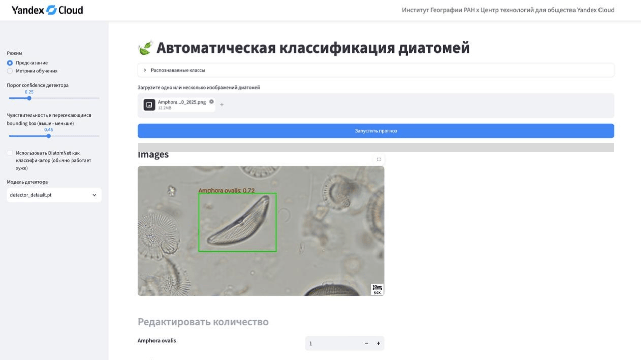This screenshot has width=641, height=360.
Task: Click the Редактировать количество heading
Action: pos(203,322)
